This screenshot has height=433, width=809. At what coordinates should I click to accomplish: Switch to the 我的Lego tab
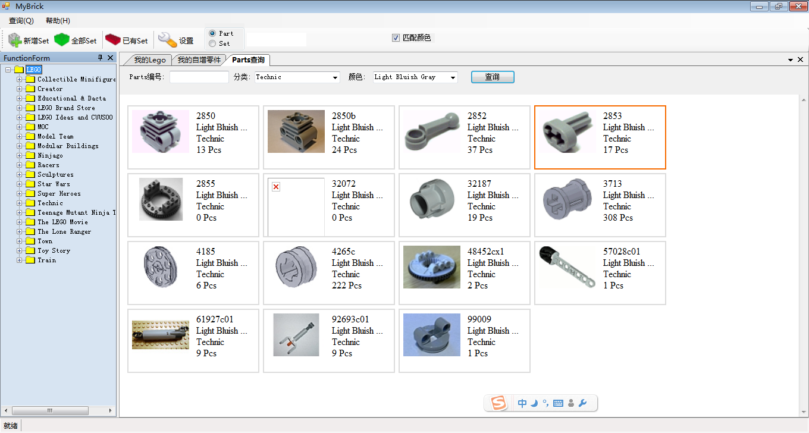(149, 60)
